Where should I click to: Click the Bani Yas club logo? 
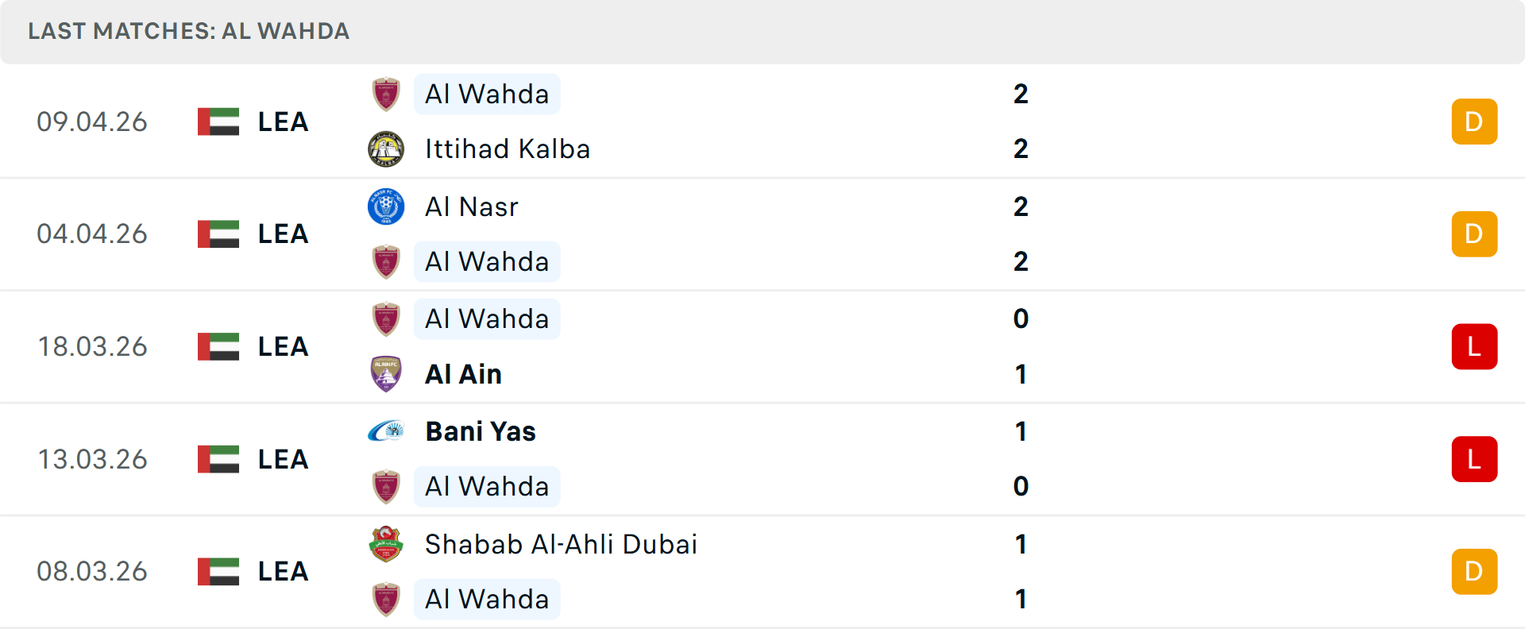click(x=385, y=431)
